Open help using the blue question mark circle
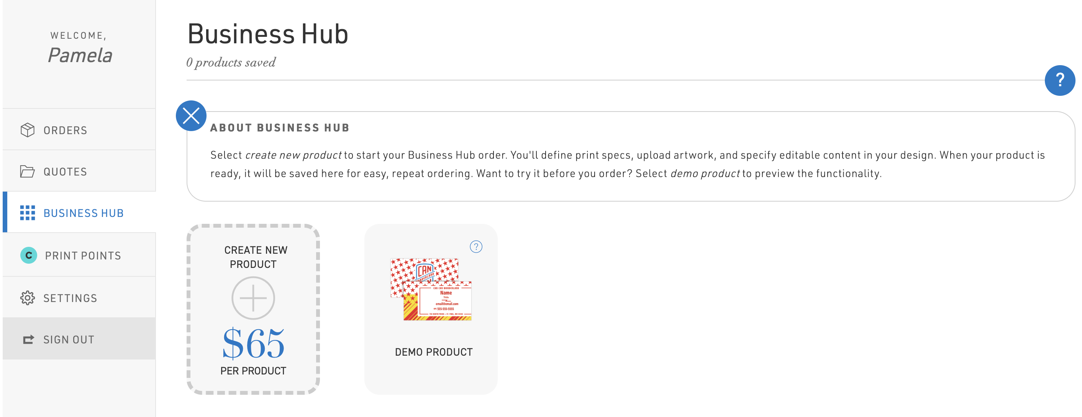 1060,80
